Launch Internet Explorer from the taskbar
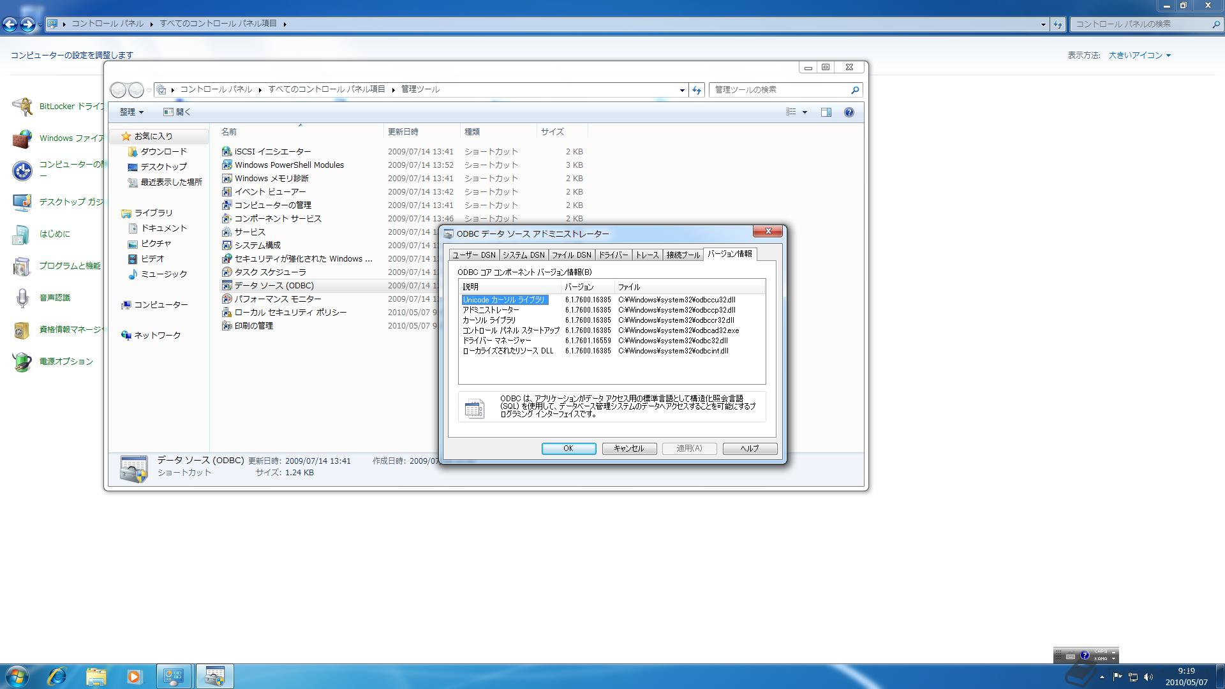Viewport: 1225px width, 689px height. (x=57, y=676)
